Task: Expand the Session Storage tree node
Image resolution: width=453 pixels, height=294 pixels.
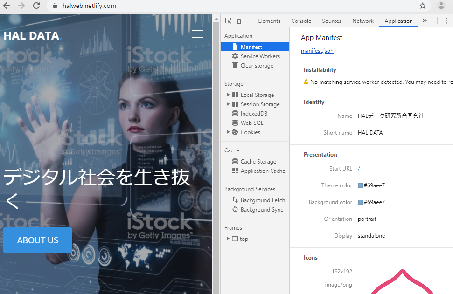Action: [x=228, y=104]
